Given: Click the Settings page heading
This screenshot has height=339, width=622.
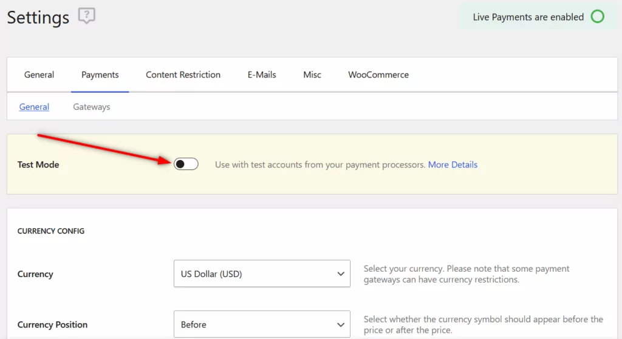Looking at the screenshot, I should coord(38,17).
